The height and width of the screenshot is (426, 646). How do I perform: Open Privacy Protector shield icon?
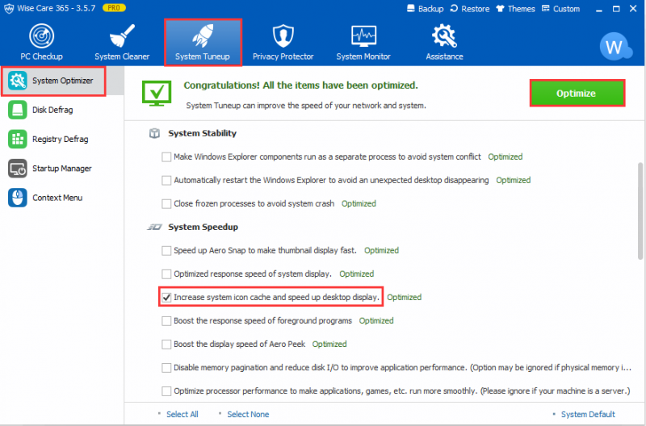pyautogui.click(x=283, y=35)
